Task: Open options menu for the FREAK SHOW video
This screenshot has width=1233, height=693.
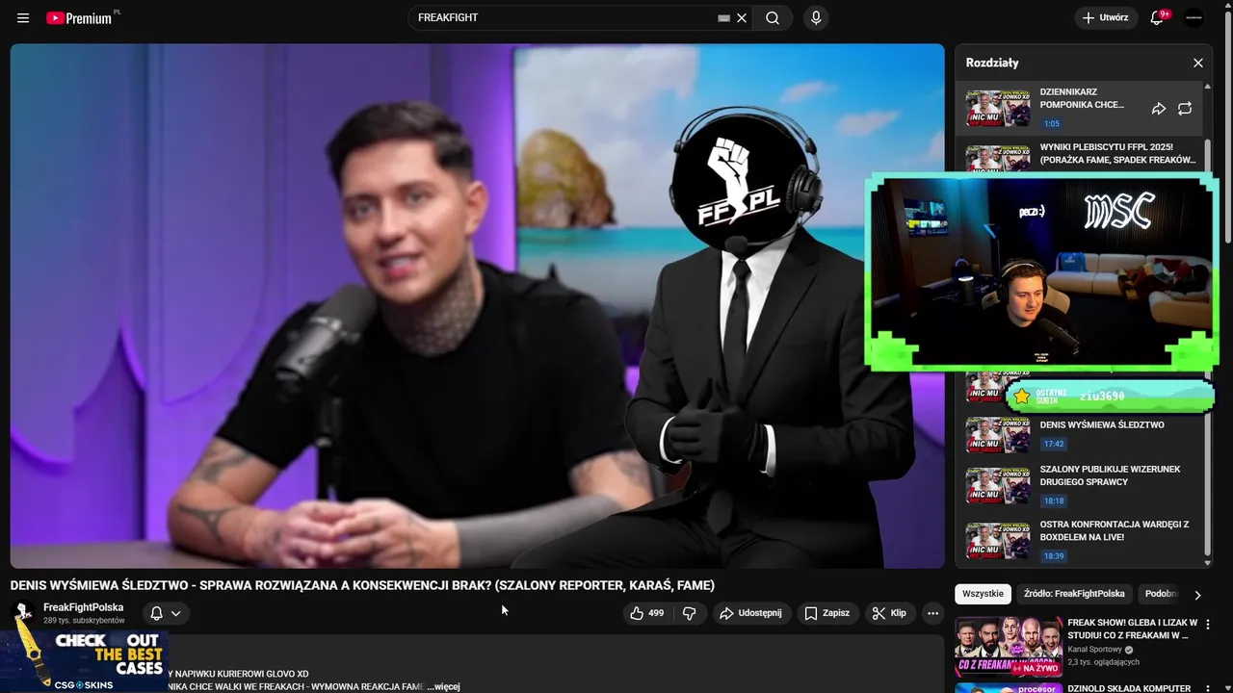Action: (1208, 625)
